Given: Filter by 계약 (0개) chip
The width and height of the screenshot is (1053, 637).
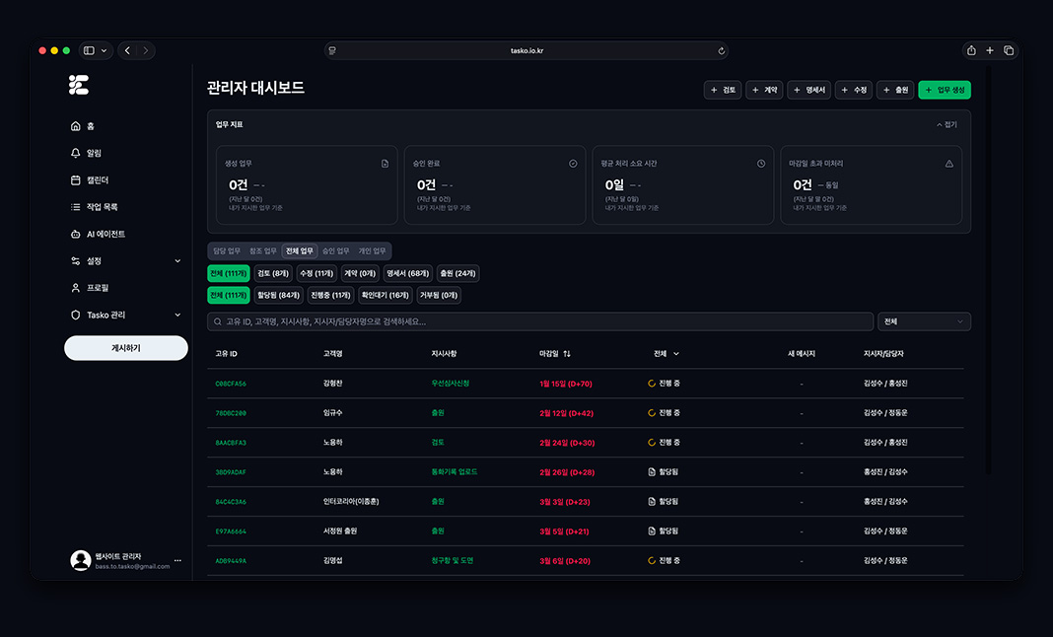Looking at the screenshot, I should pos(360,273).
